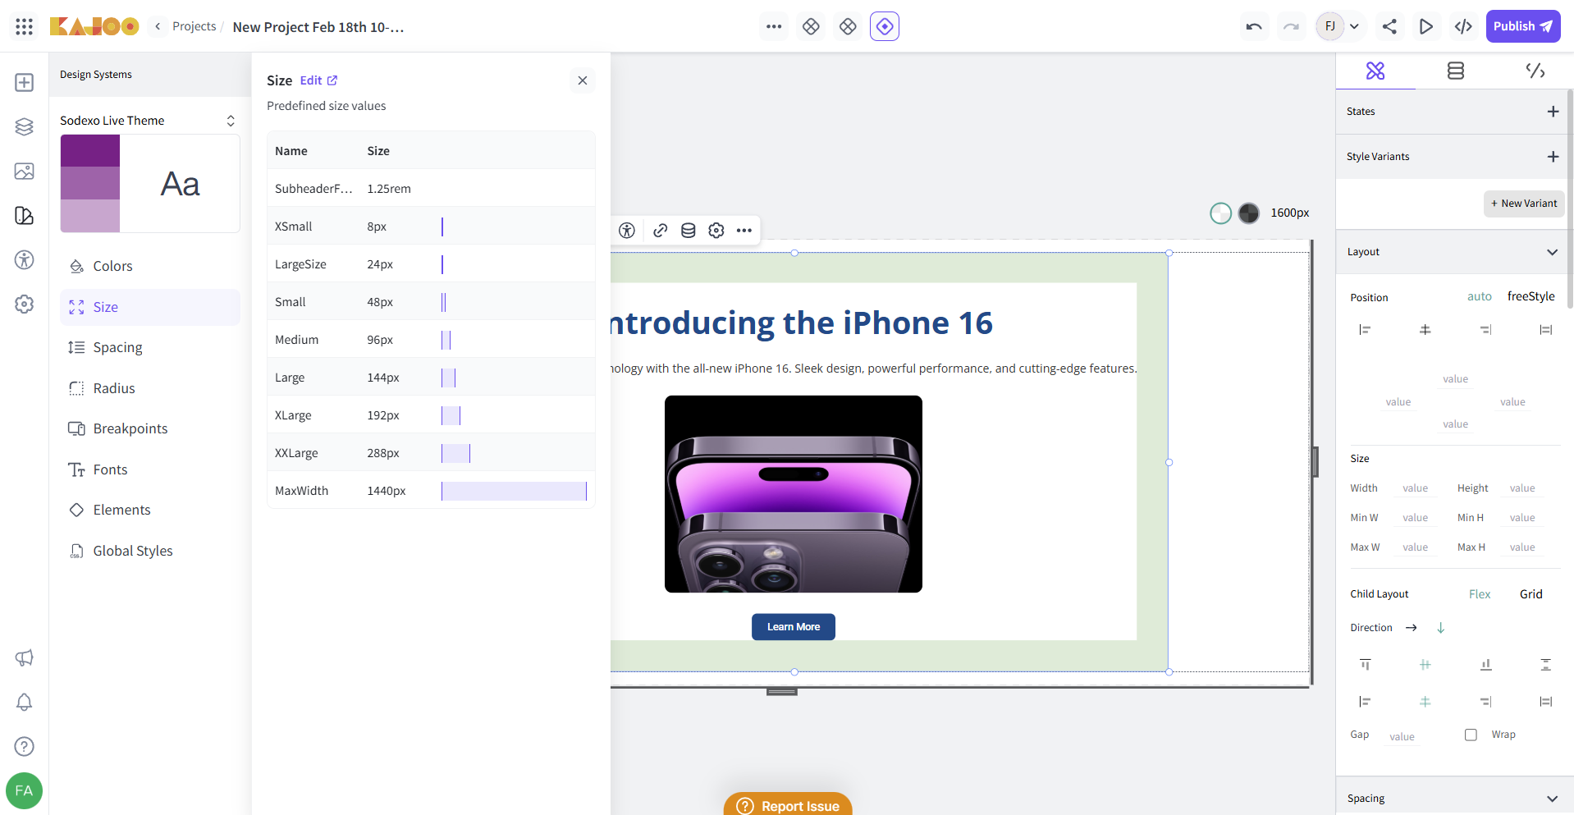Open the code view icon
Screen dimensions: 1574x815
click(1463, 26)
